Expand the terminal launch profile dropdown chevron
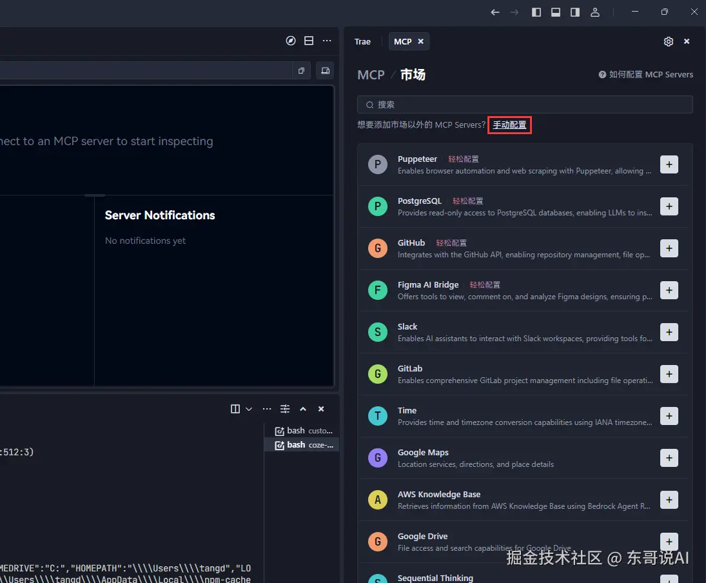The height and width of the screenshot is (583, 706). click(249, 409)
